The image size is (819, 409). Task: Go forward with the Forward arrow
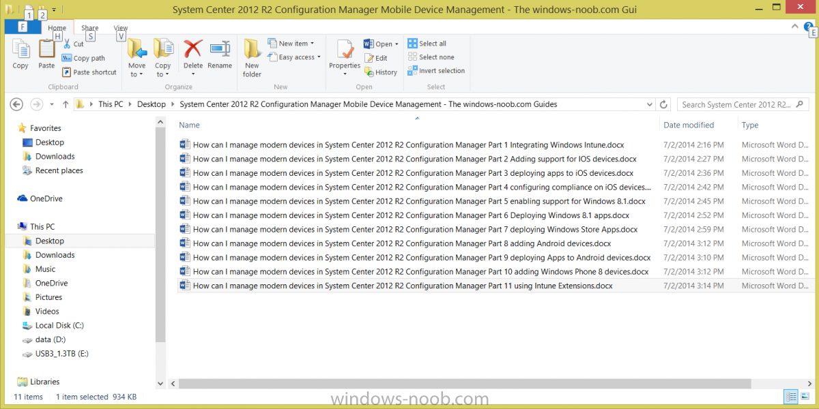click(x=37, y=104)
